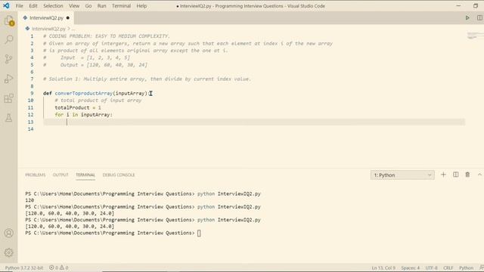Screen dimensions: 484x272
Task: Kill the terminal with trash icon
Action: [x=467, y=175]
